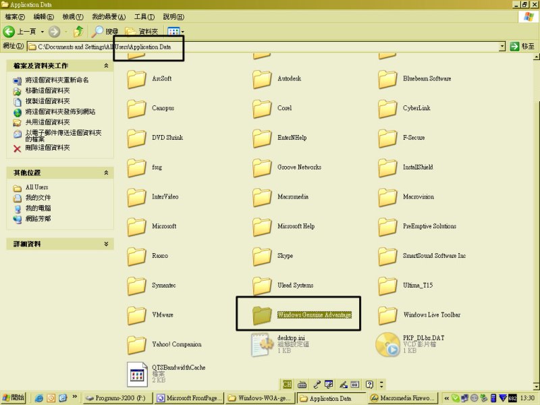Go up one folder level icon
The width and height of the screenshot is (540, 405).
79,32
